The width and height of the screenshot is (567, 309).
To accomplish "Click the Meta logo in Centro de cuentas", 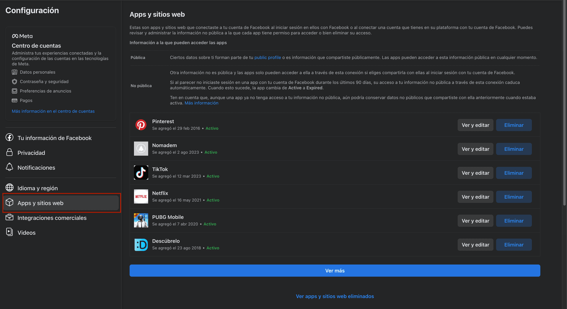I will pos(22,36).
